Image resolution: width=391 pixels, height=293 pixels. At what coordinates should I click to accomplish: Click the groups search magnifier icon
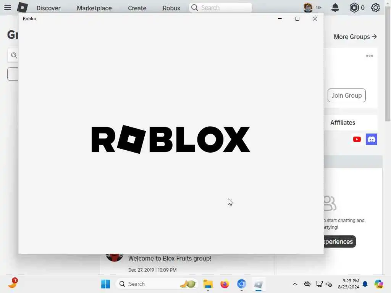click(x=14, y=55)
